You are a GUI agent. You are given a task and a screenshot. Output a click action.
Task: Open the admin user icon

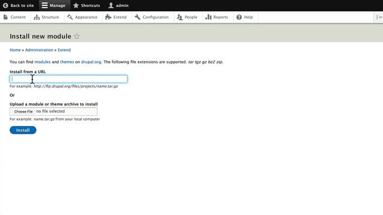pos(111,5)
